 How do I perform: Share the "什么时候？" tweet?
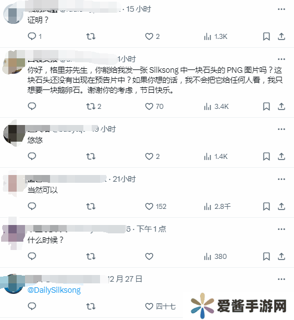pyautogui.click(x=281, y=257)
